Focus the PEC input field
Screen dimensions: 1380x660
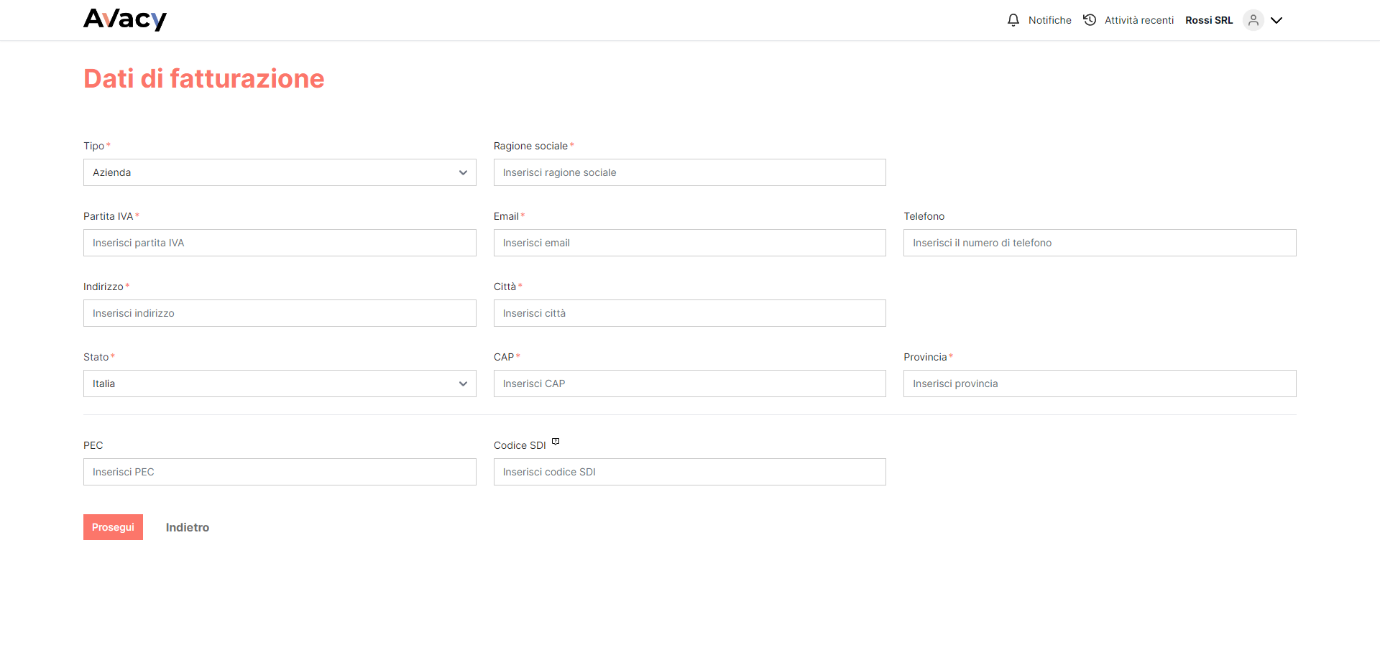click(x=280, y=472)
